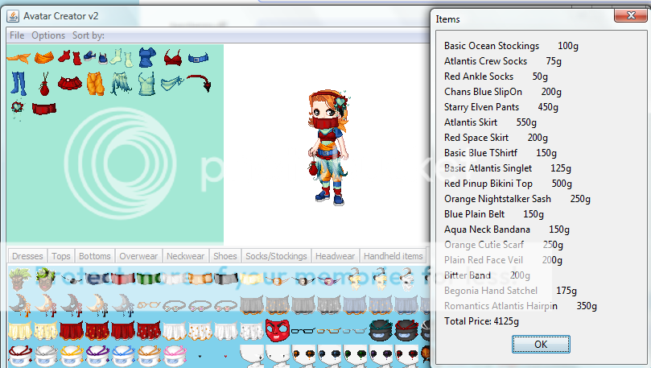The width and height of the screenshot is (651, 368).
Task: Click the avatar character preview
Action: [326, 147]
